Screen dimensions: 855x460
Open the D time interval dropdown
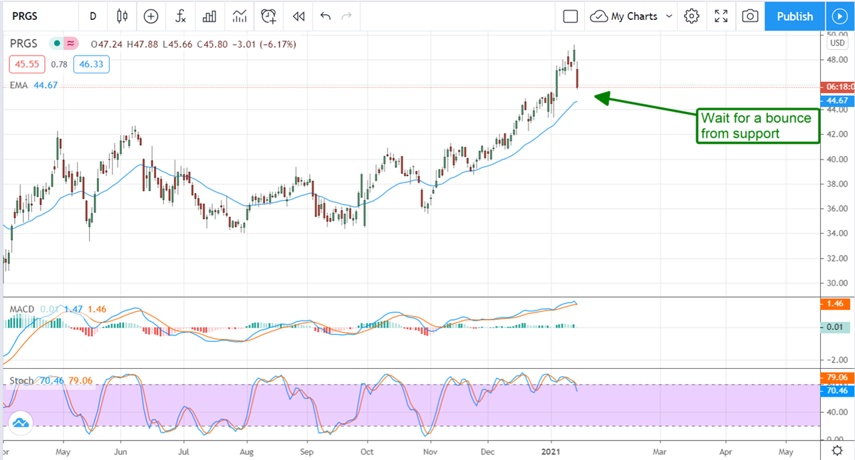(93, 16)
